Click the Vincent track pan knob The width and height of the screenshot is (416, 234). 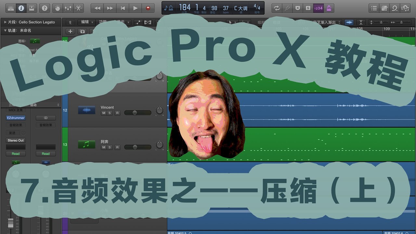point(160,110)
